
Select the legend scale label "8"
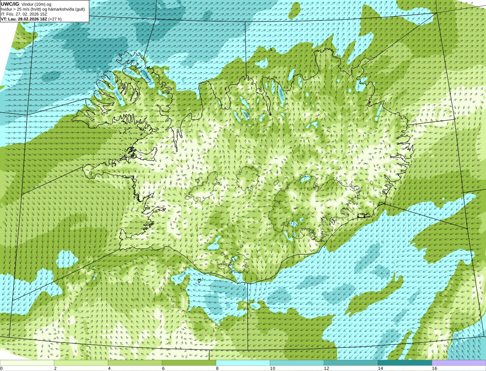pyautogui.click(x=217, y=368)
